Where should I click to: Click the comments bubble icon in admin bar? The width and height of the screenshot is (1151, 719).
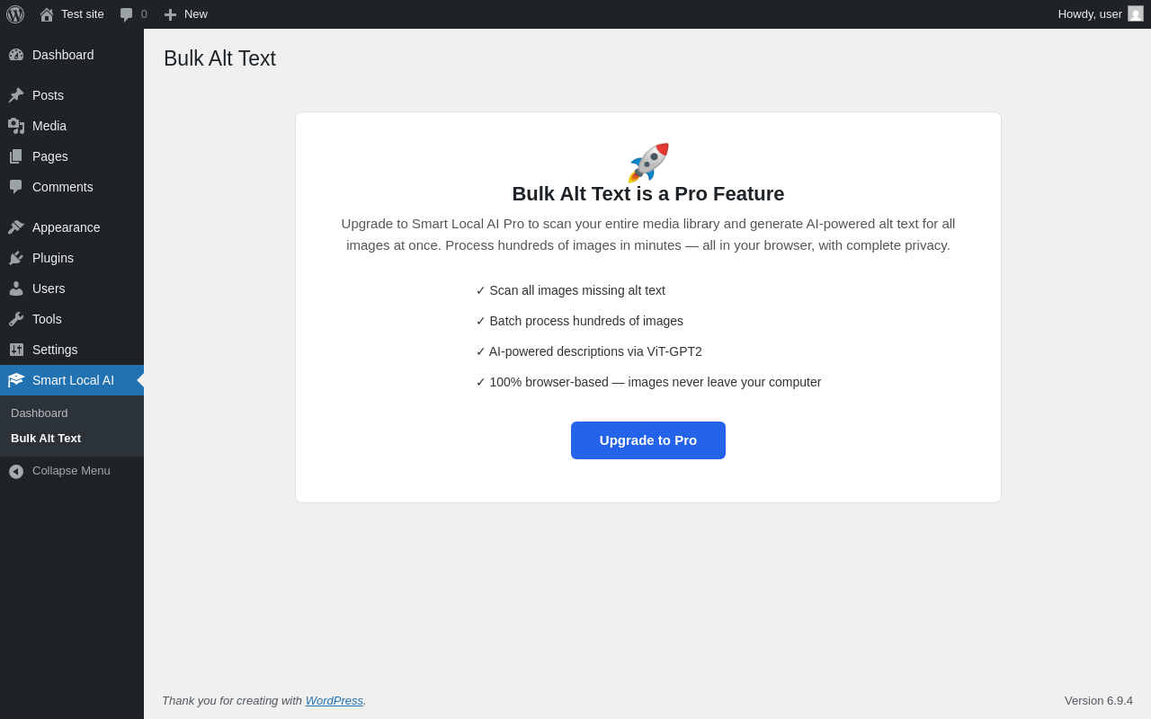click(x=126, y=14)
